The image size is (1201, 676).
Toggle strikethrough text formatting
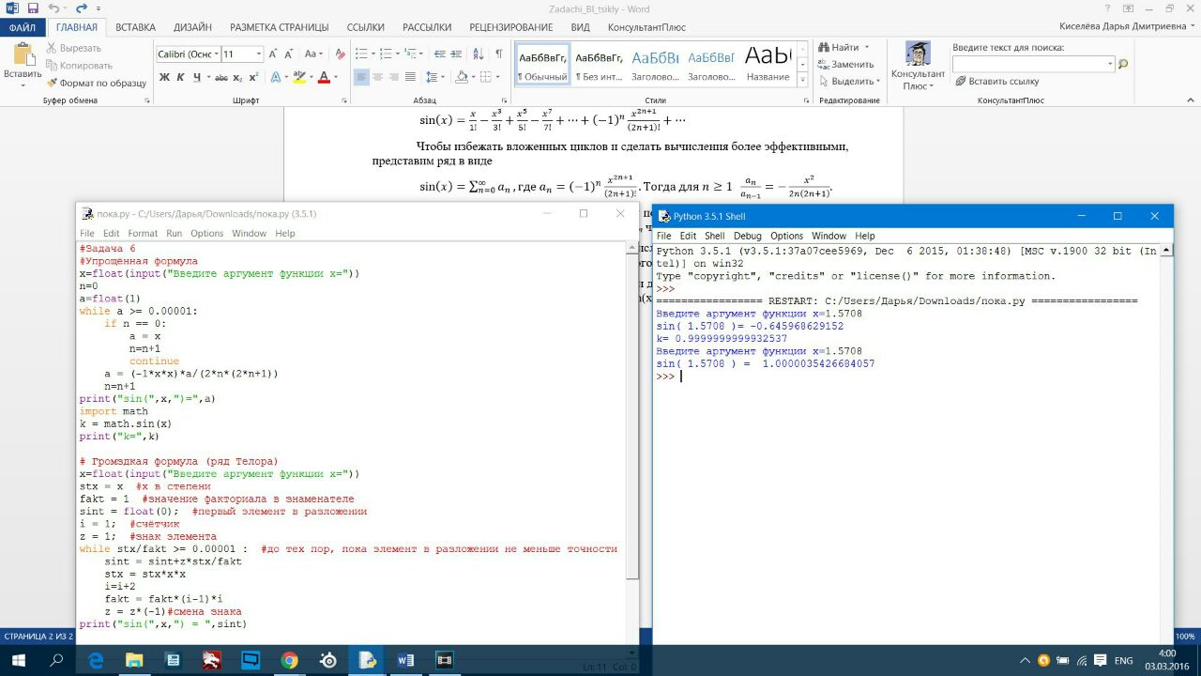click(221, 77)
